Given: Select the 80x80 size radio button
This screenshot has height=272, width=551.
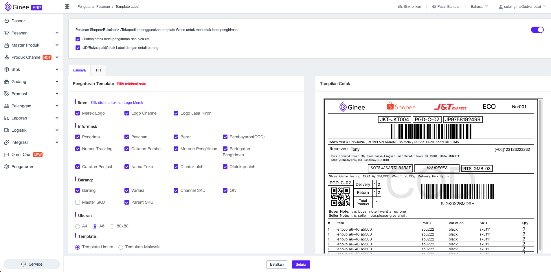Looking at the screenshot, I should pos(112,226).
